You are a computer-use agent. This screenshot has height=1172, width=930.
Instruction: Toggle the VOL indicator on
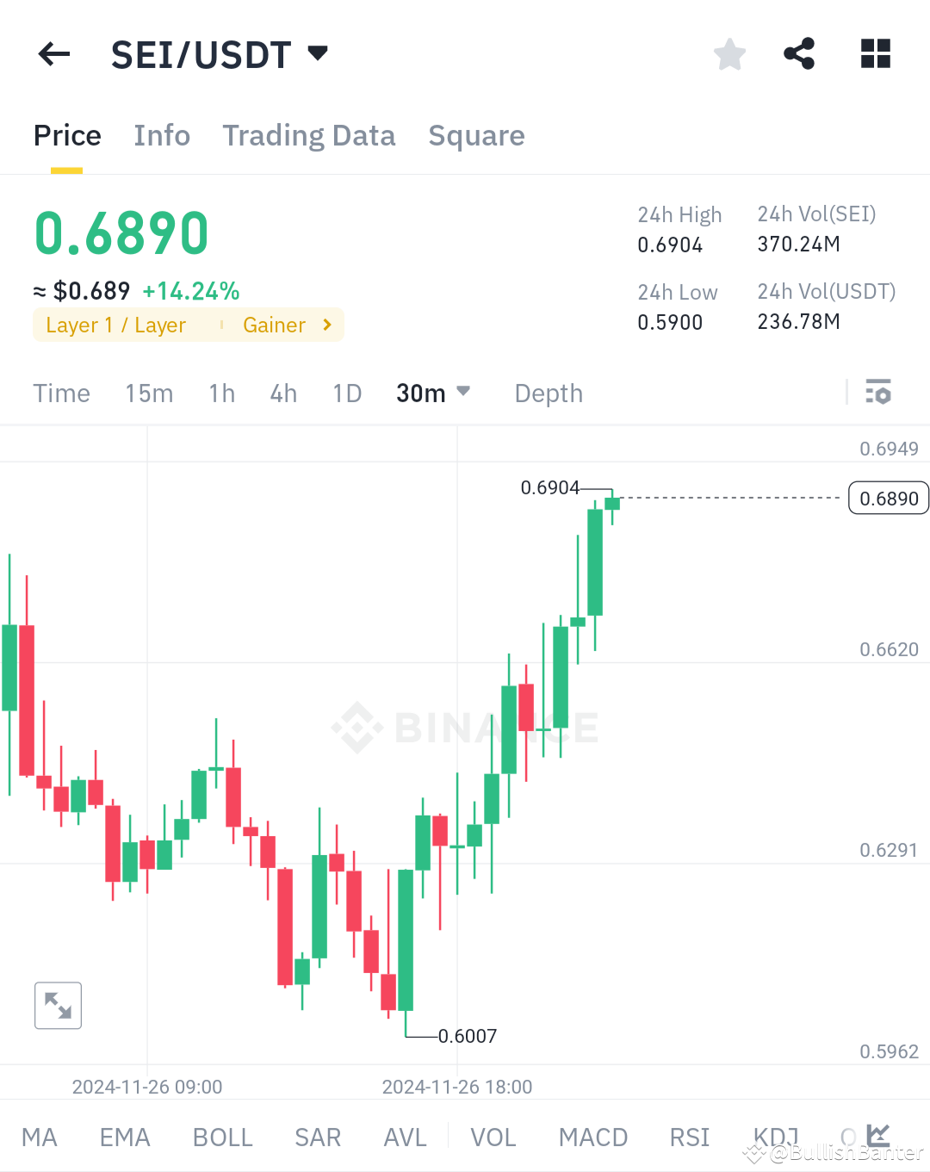493,1137
